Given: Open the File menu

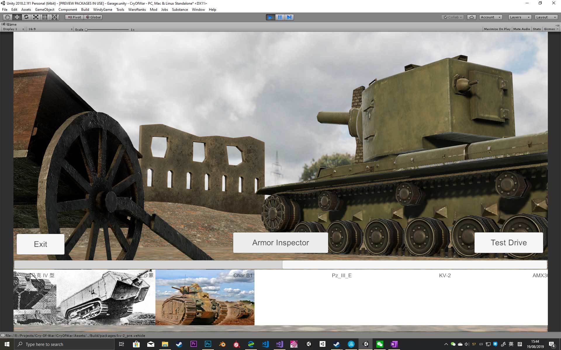Looking at the screenshot, I should pos(5,10).
